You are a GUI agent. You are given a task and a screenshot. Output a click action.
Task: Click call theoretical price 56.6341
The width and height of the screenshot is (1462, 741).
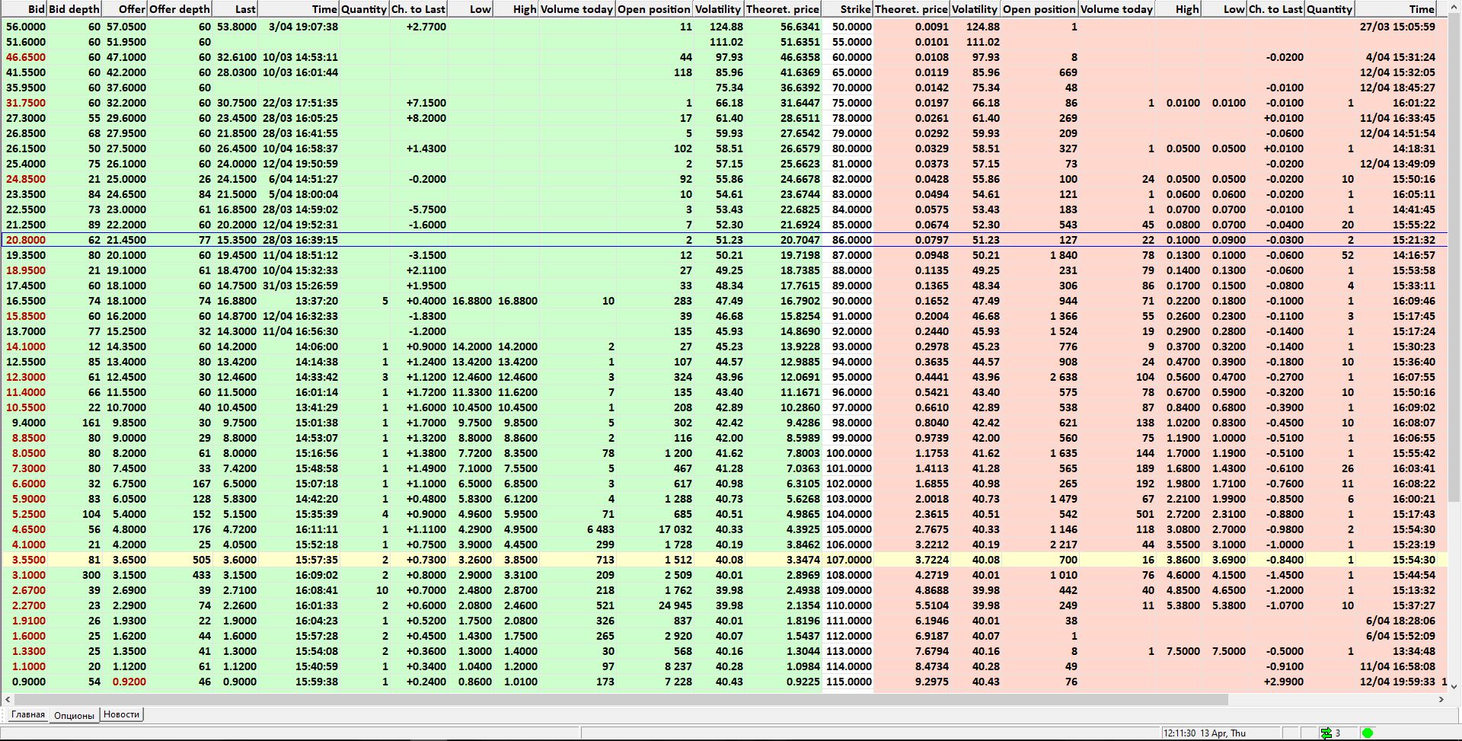(800, 27)
